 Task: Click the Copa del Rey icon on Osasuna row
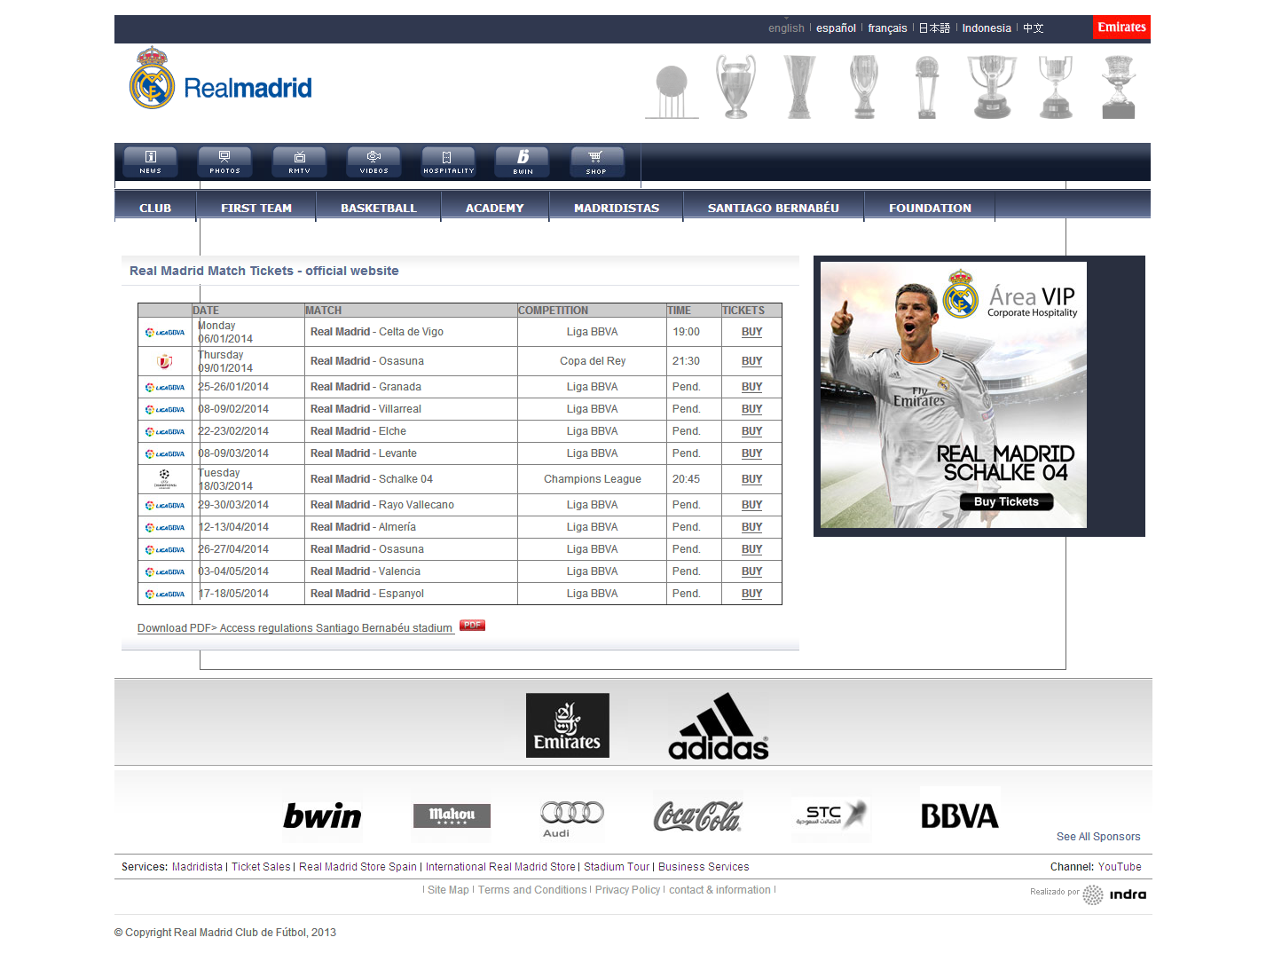coord(164,361)
